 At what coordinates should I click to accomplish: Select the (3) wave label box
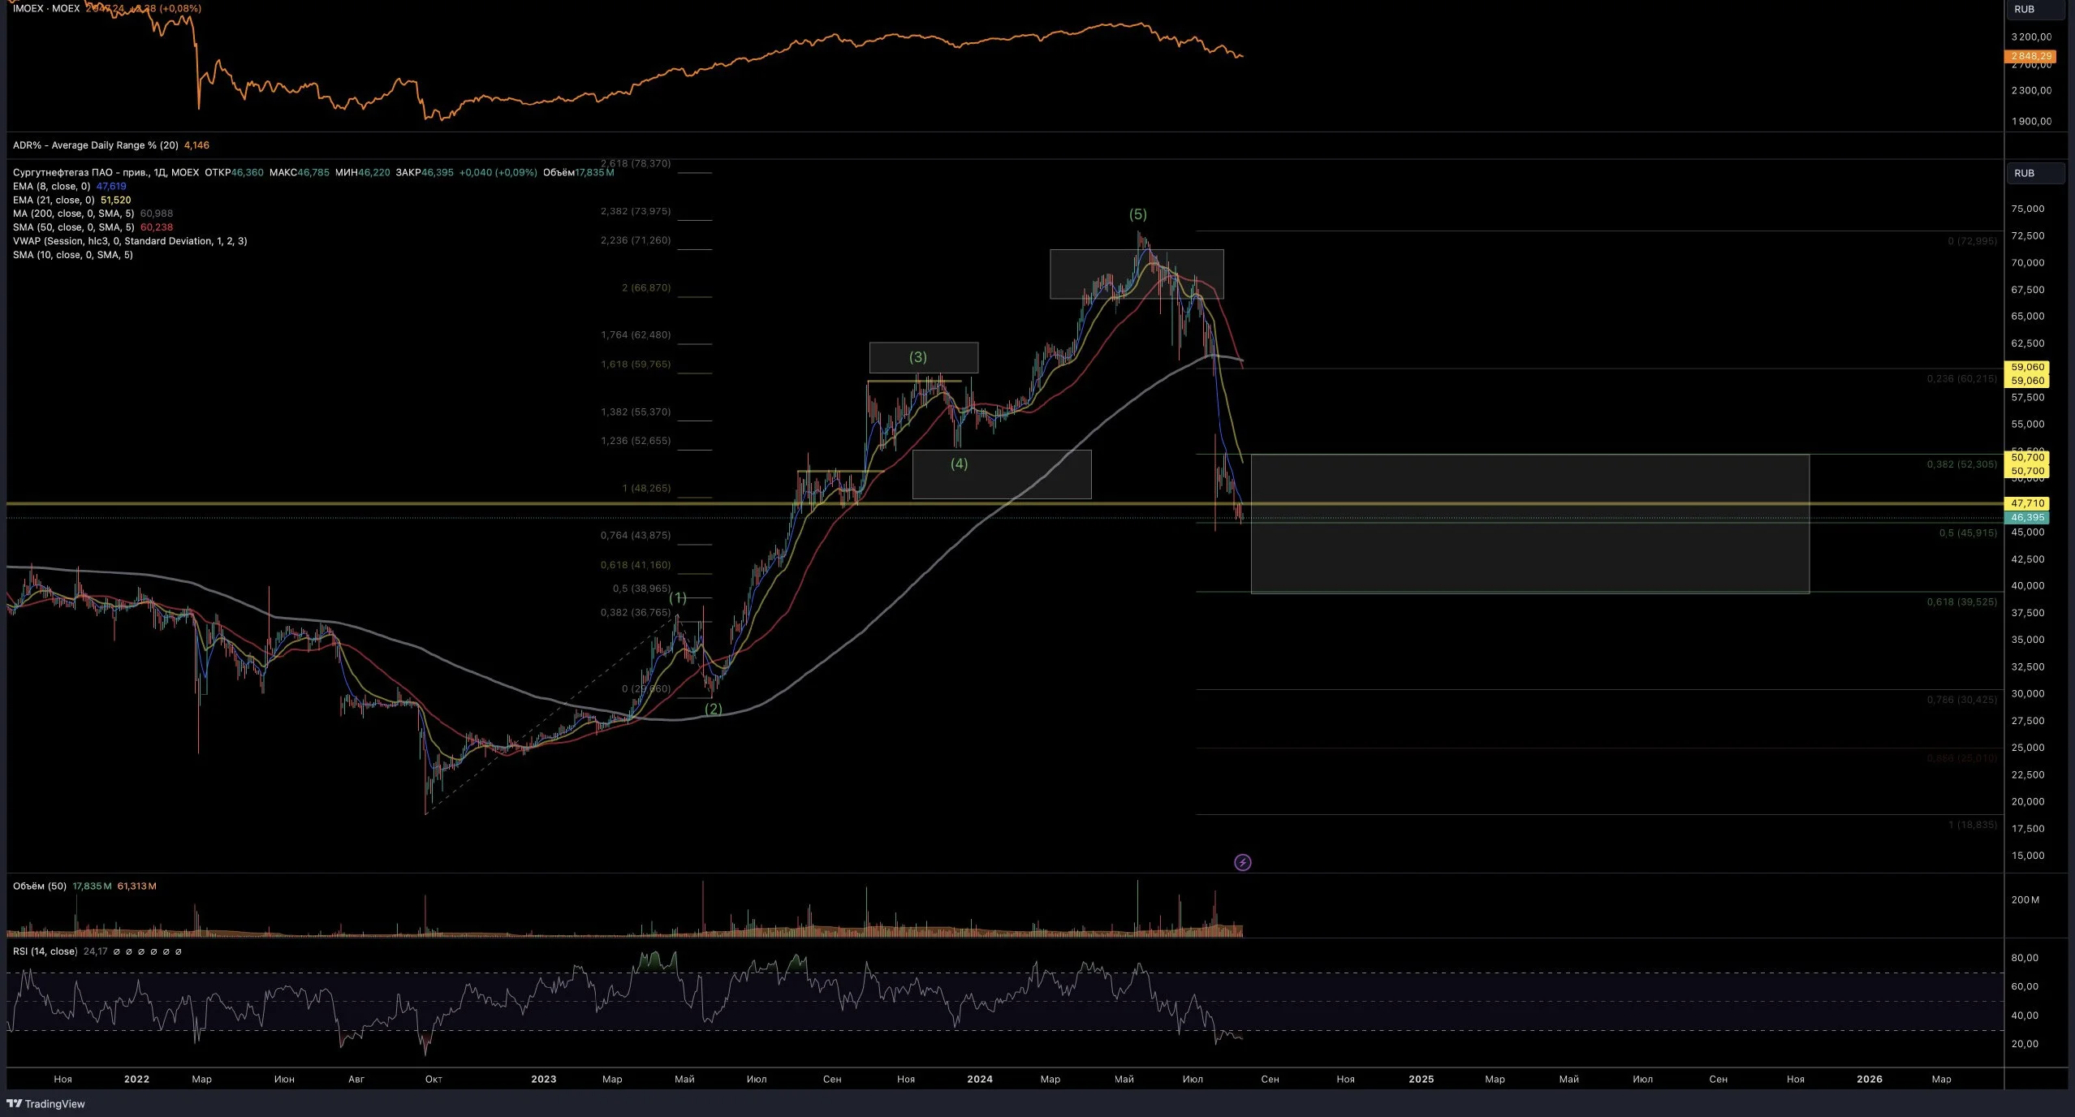[923, 357]
